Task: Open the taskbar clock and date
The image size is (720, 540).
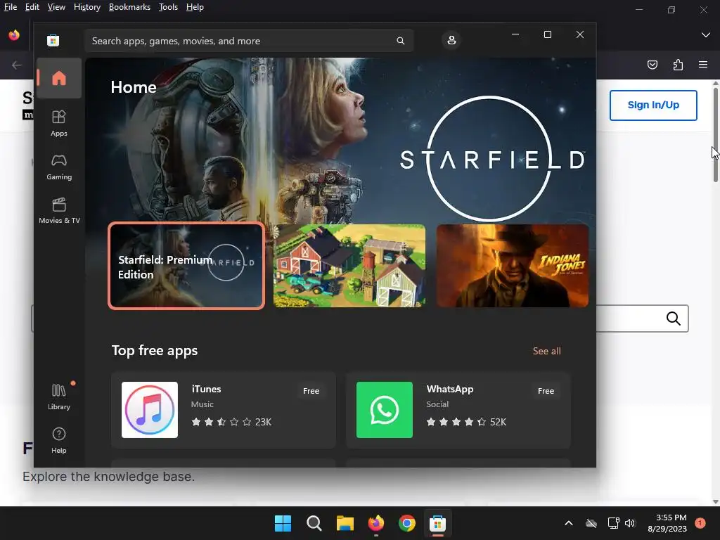Action: click(x=667, y=523)
